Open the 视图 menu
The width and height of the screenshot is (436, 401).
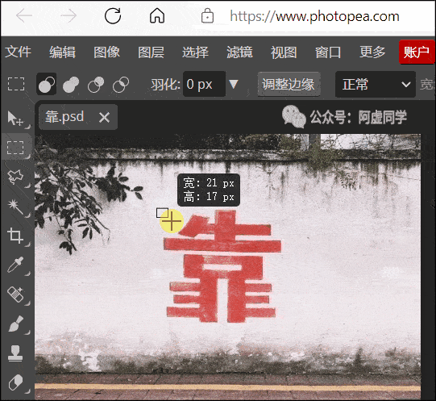click(x=284, y=52)
